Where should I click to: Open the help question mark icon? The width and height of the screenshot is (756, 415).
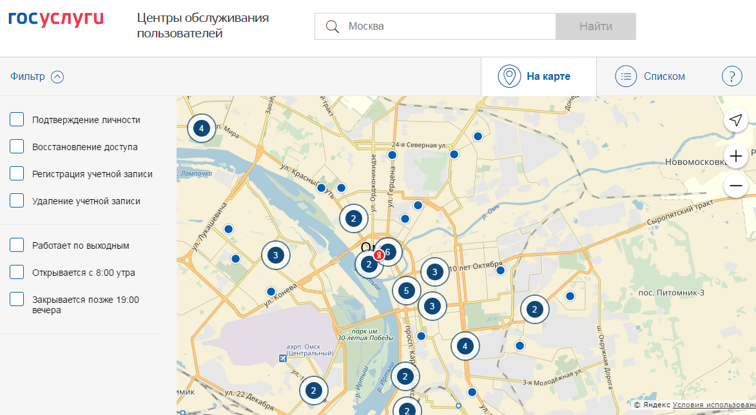click(732, 77)
